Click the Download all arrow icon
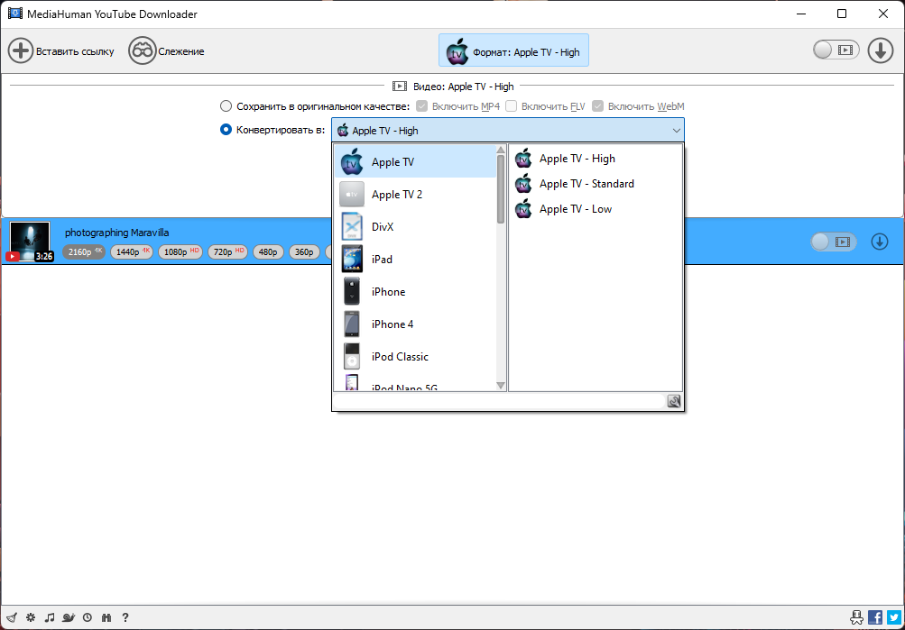905x630 pixels. click(x=880, y=50)
